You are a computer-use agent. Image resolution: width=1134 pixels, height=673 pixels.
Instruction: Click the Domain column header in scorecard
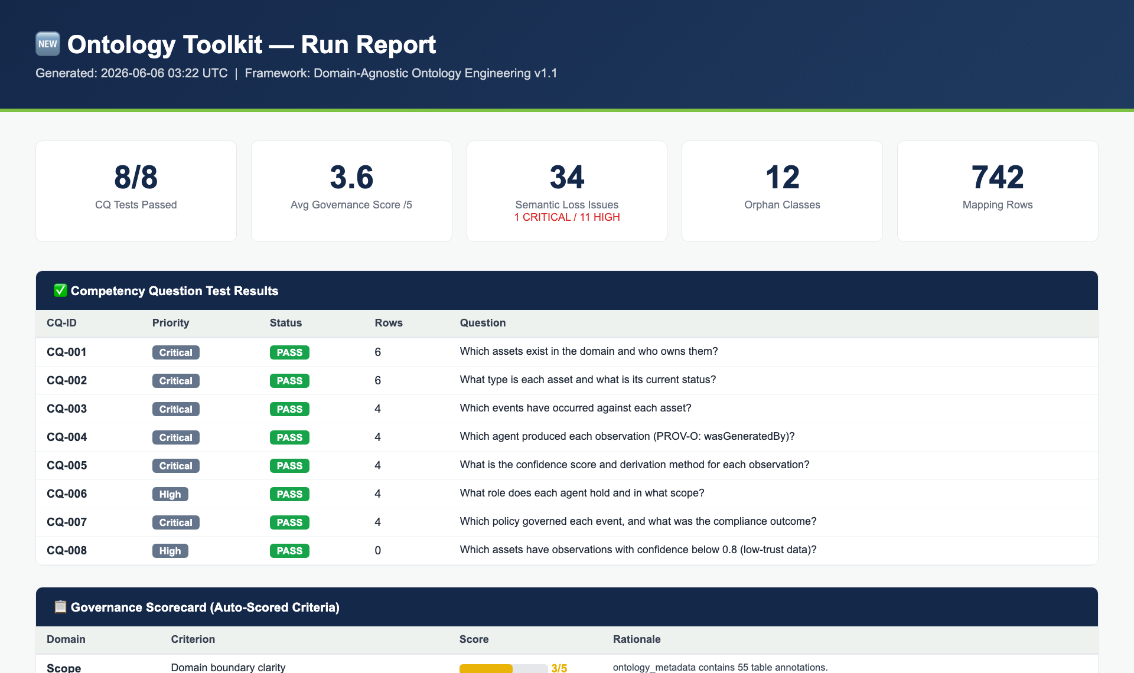click(x=66, y=639)
